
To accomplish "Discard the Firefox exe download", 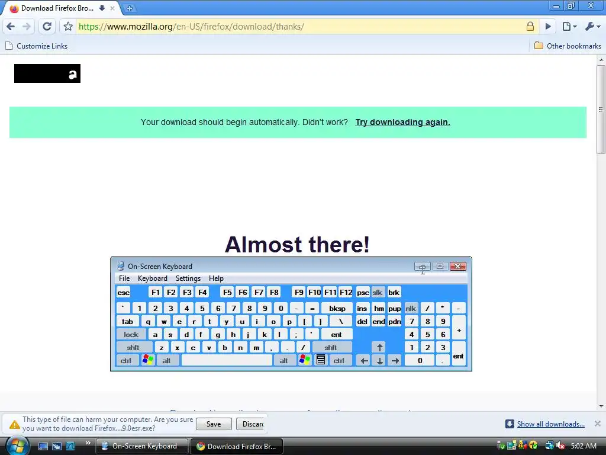I will (x=250, y=424).
